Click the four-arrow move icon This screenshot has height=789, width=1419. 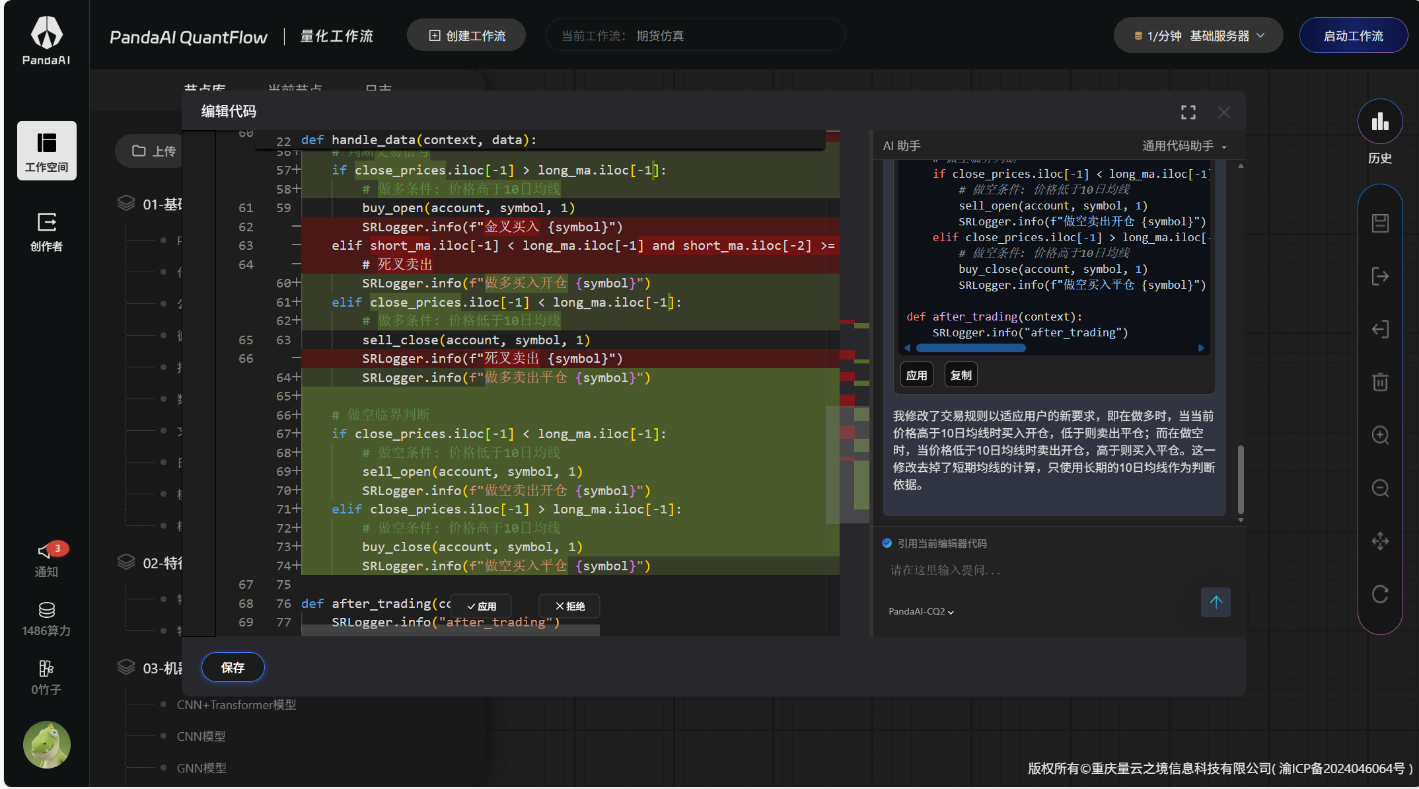tap(1380, 541)
